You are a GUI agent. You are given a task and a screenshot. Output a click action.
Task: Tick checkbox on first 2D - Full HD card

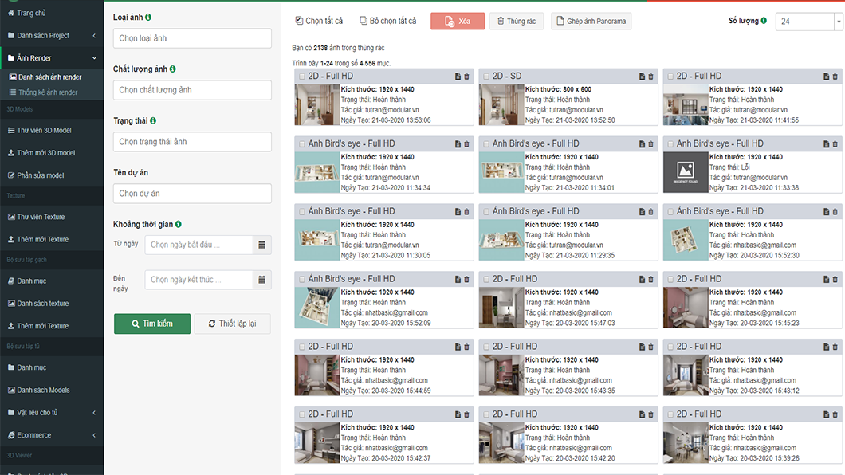(x=301, y=77)
